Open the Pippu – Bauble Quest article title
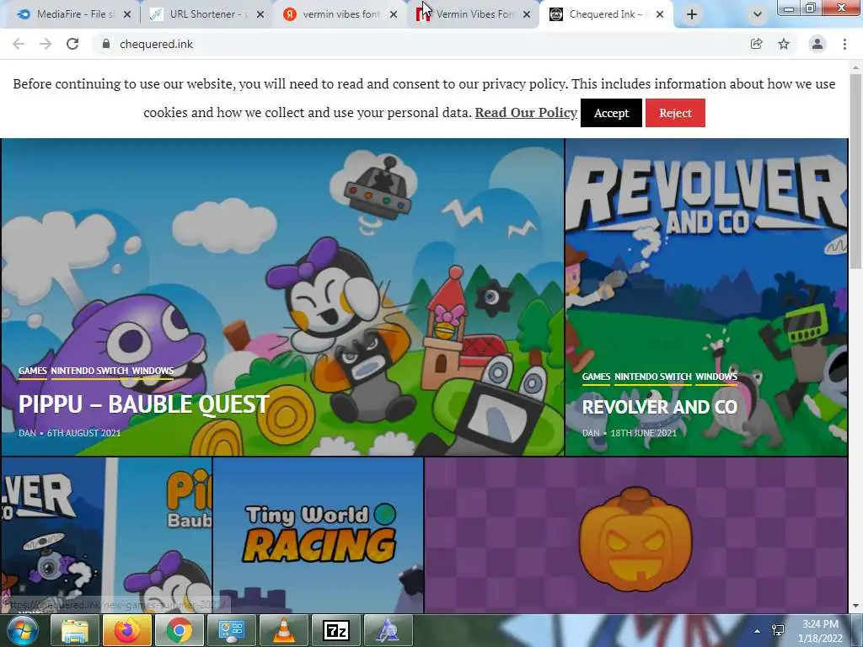Image resolution: width=863 pixels, height=647 pixels. point(144,404)
